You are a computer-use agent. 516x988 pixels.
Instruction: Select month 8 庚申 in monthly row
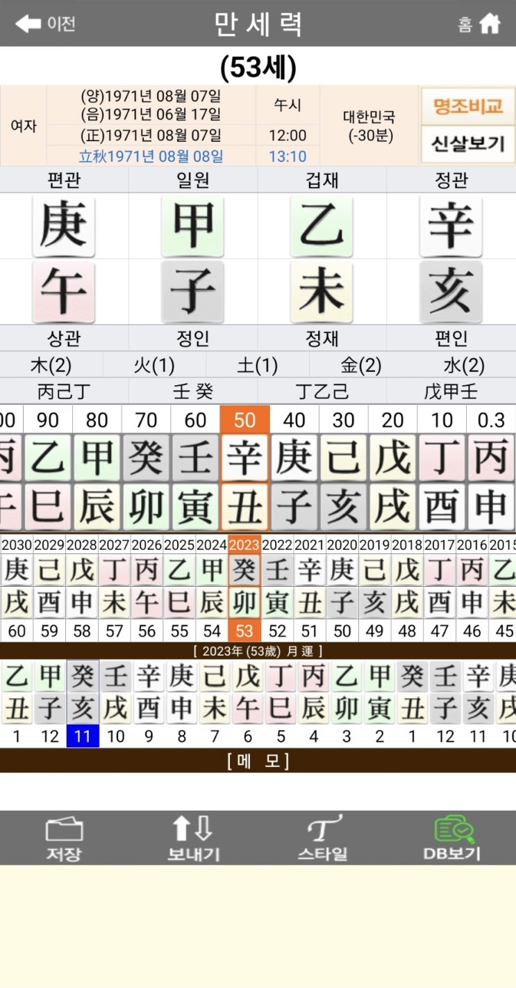[x=181, y=704]
